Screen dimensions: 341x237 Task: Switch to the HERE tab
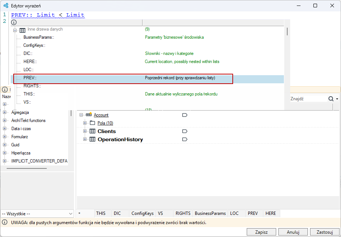click(271, 213)
